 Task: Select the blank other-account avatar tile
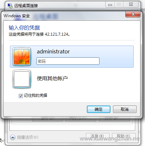tap(22, 79)
